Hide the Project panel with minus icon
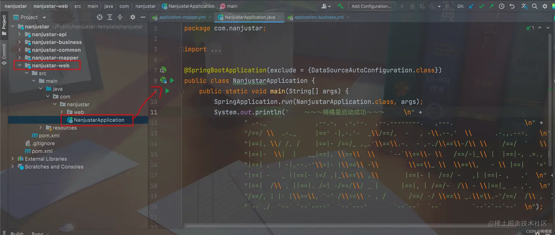The width and height of the screenshot is (555, 235). coord(143,17)
